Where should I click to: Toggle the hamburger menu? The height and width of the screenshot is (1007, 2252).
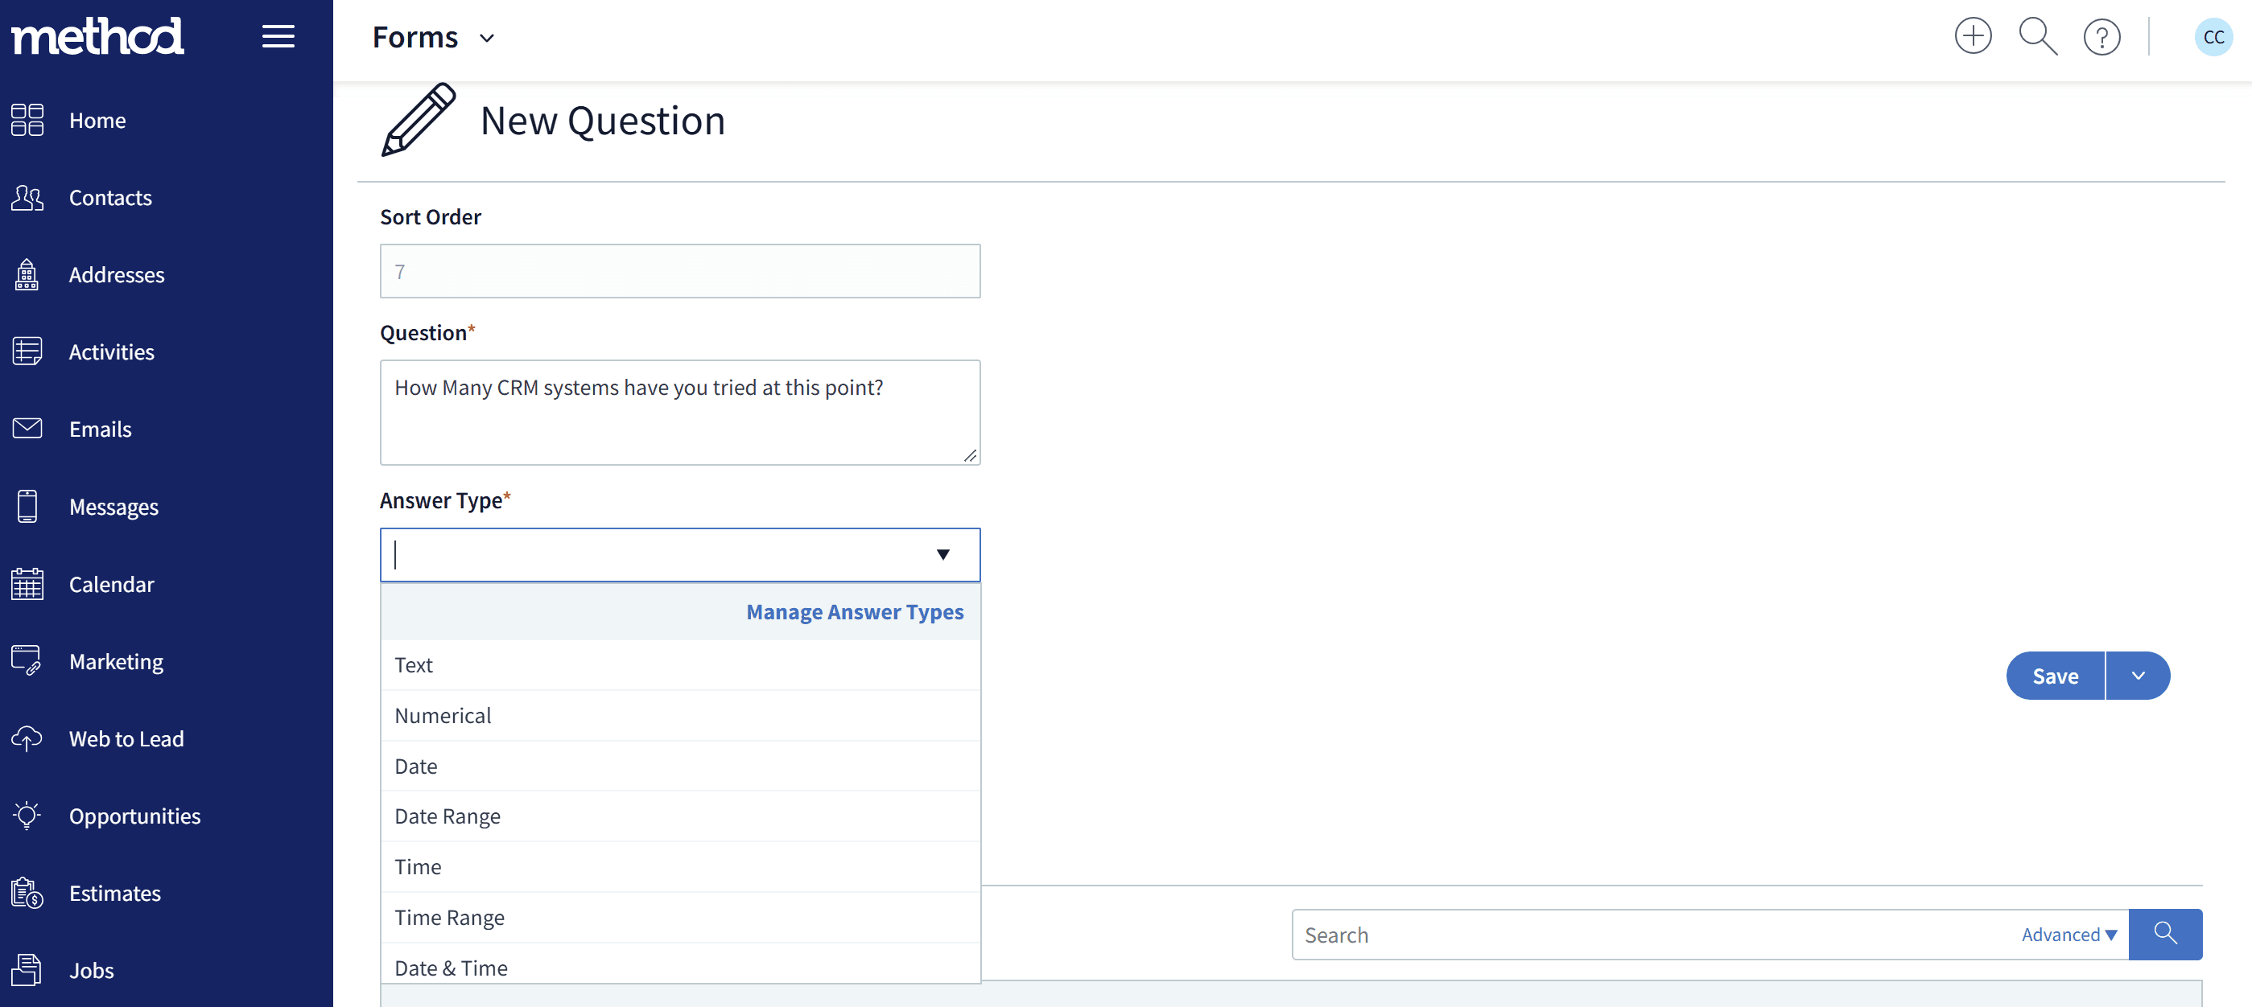click(278, 37)
